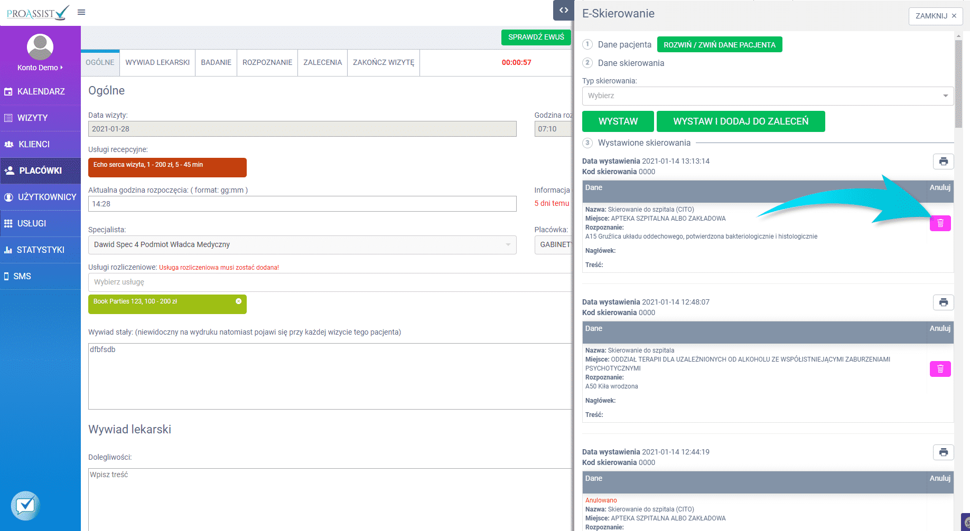
Task: Click the Dolegliwości text area
Action: (330, 499)
